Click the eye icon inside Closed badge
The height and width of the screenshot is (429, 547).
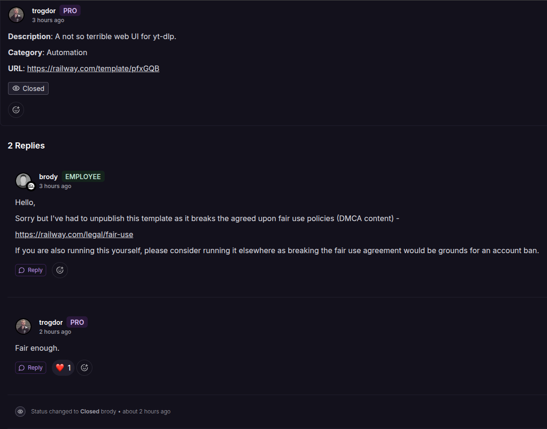(16, 88)
